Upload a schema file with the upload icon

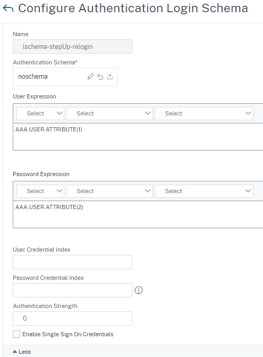(x=110, y=77)
